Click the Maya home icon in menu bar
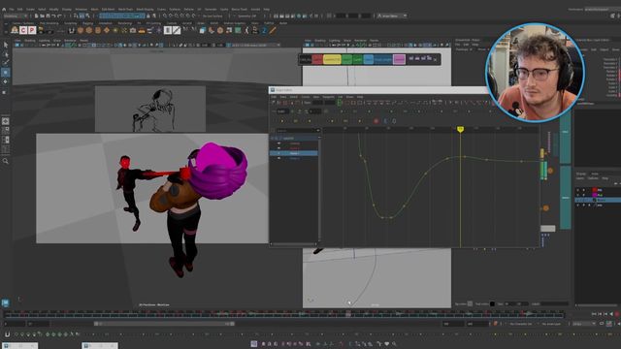This screenshot has width=621, height=349. pos(4,9)
